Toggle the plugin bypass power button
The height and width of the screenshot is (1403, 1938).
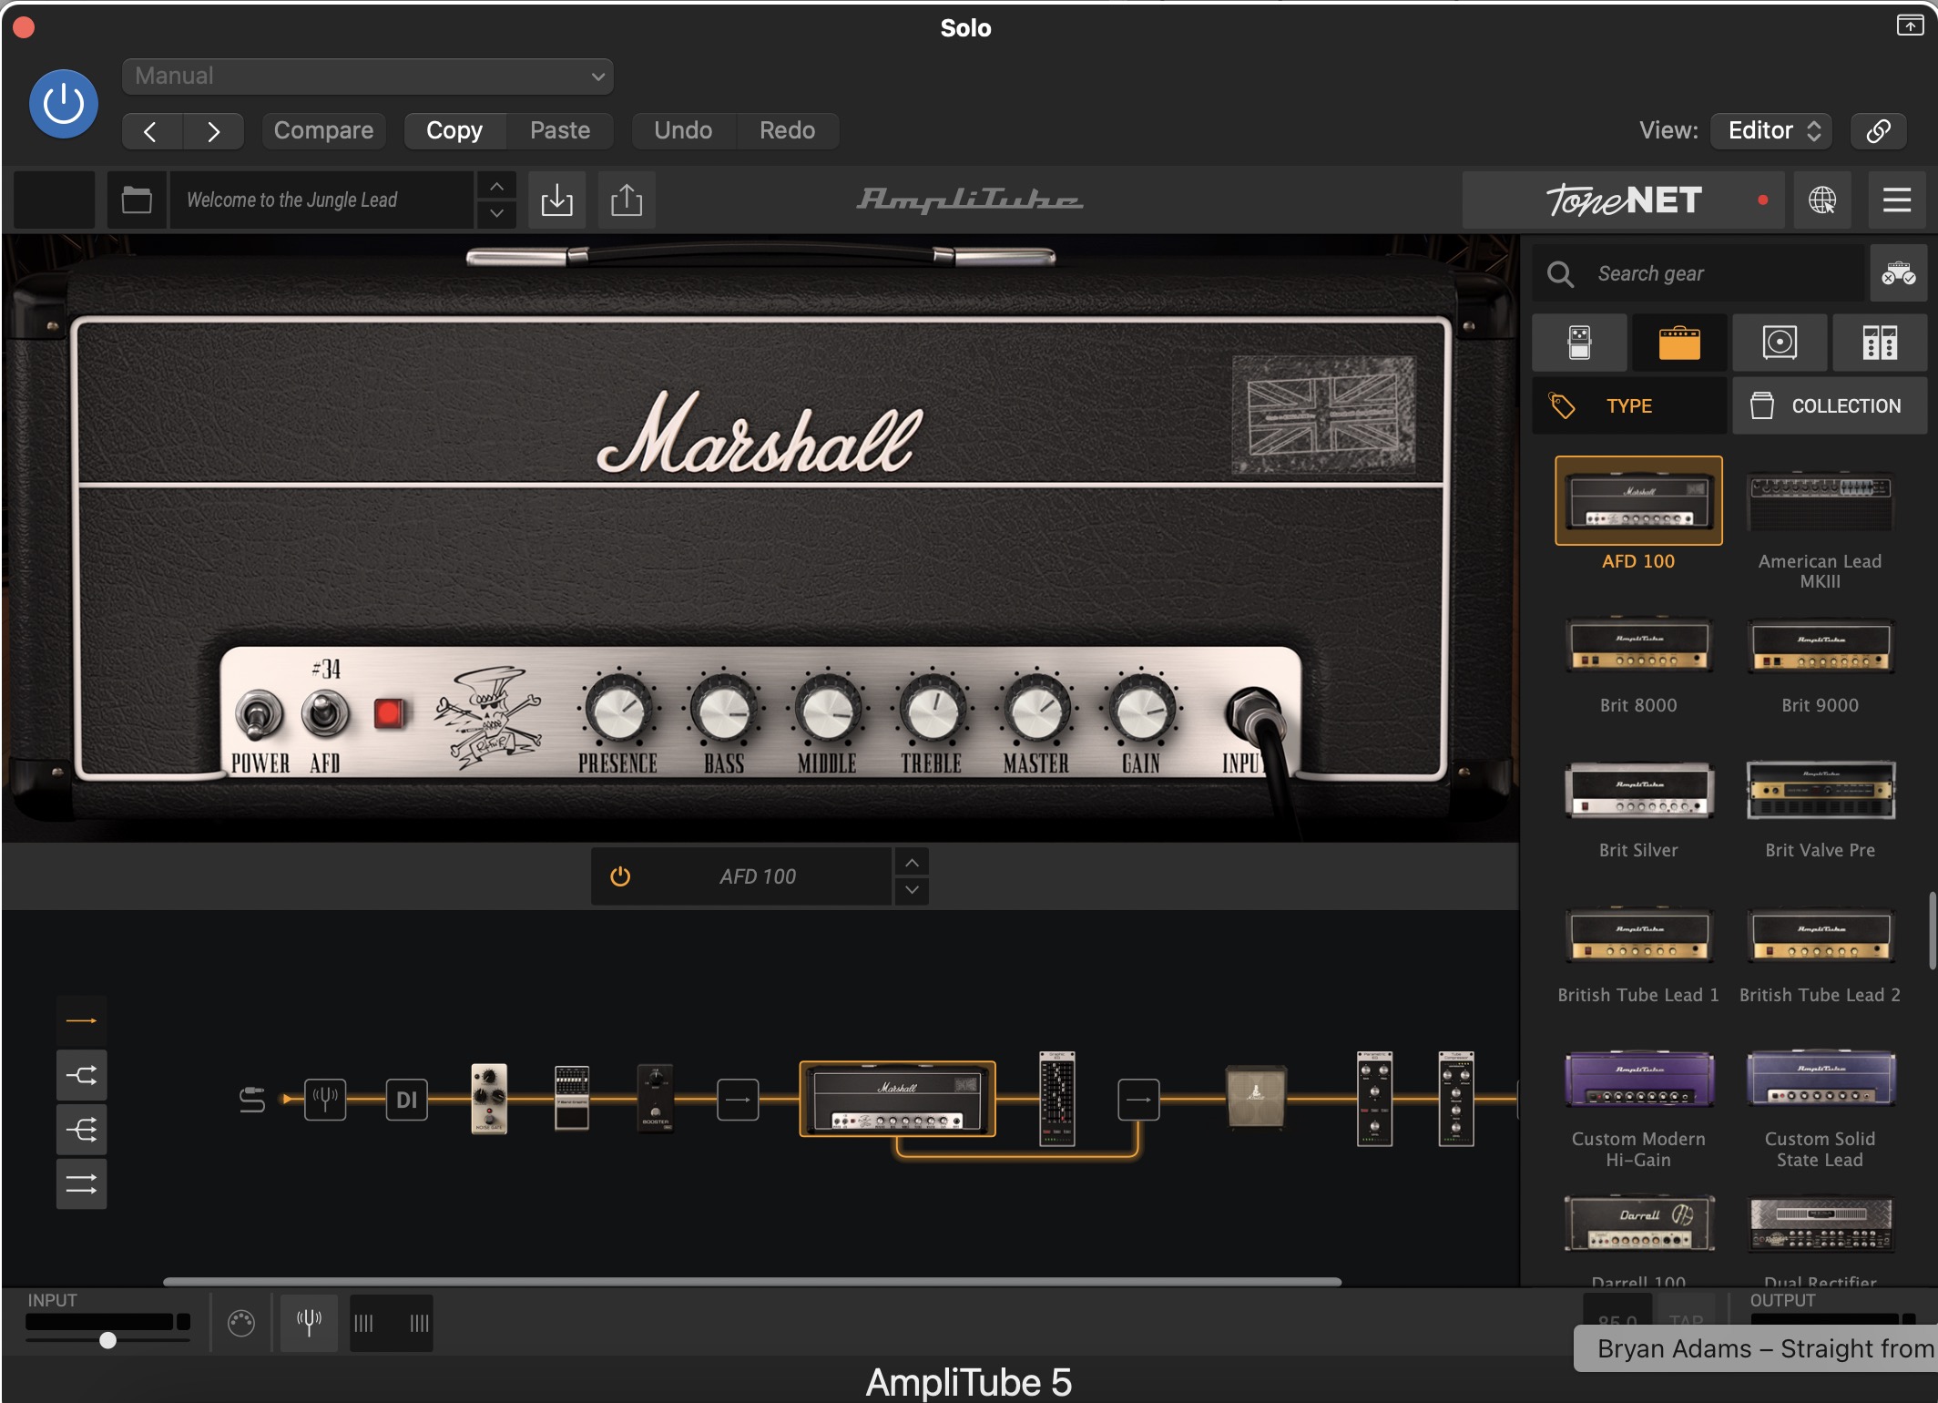point(64,104)
